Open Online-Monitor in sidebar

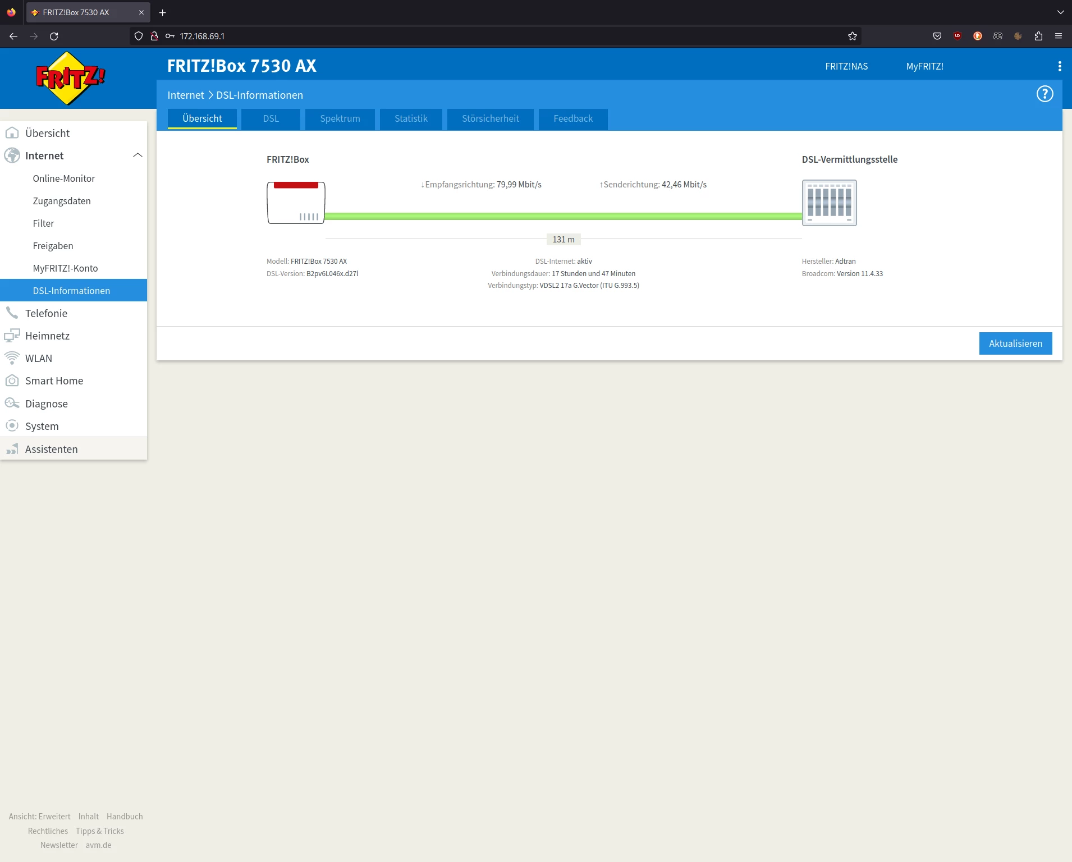tap(64, 178)
